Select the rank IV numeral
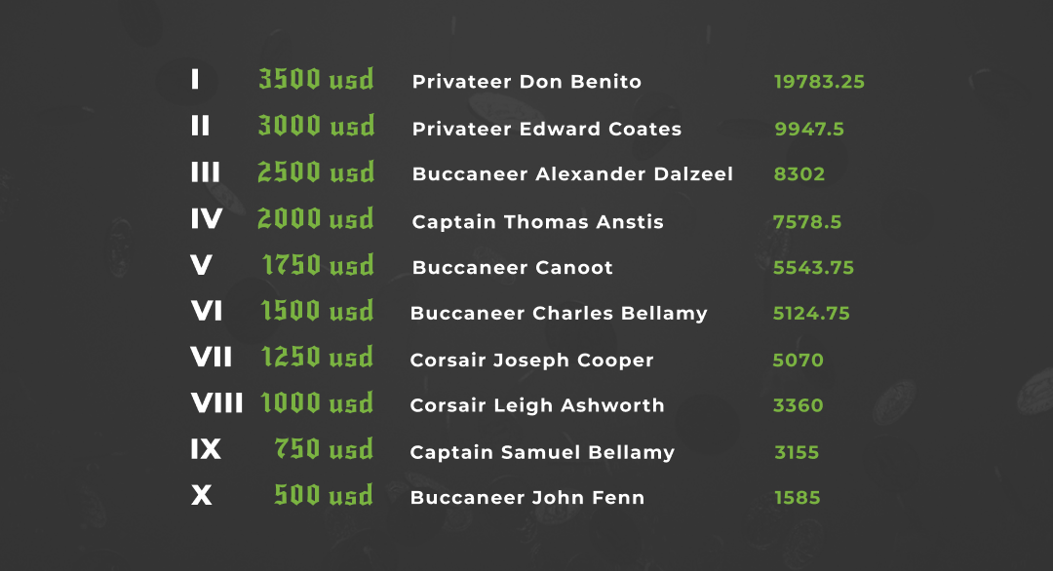Viewport: 1053px width, 571px height. [x=207, y=219]
